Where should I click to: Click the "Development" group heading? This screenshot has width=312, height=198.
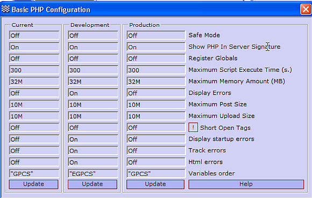[90, 25]
